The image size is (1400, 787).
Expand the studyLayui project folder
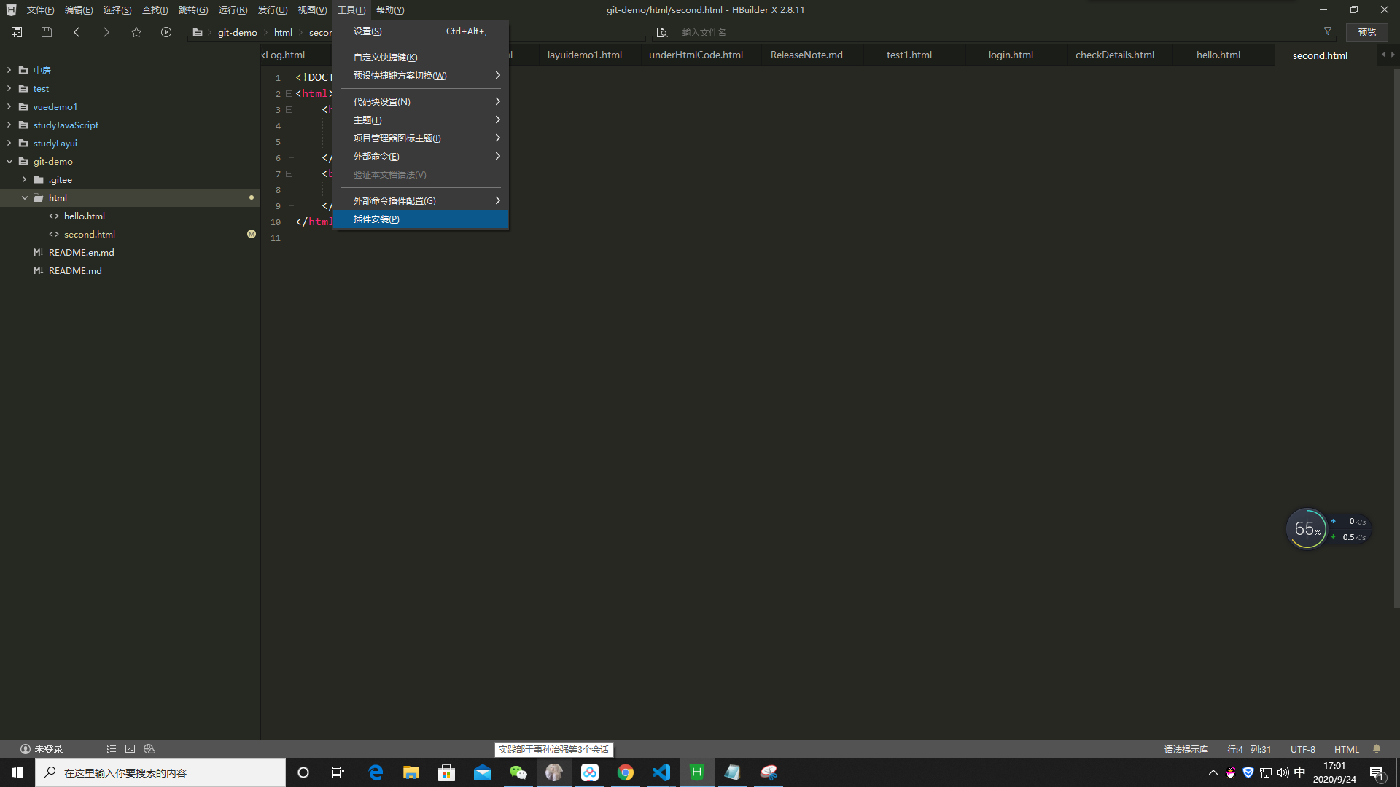[9, 144]
